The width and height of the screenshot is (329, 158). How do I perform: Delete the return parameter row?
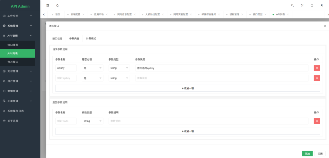pos(317,121)
